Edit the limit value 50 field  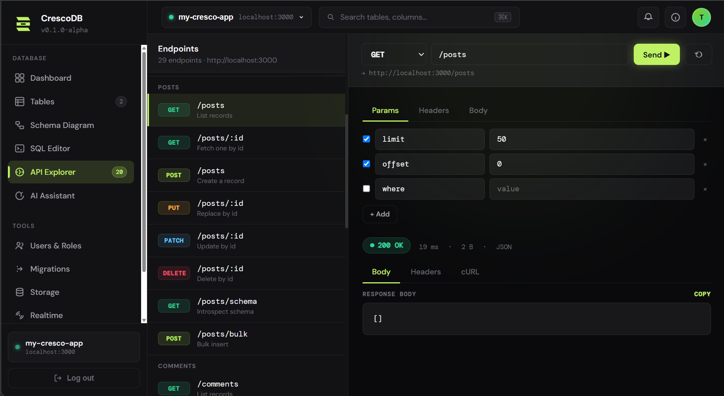click(x=592, y=139)
